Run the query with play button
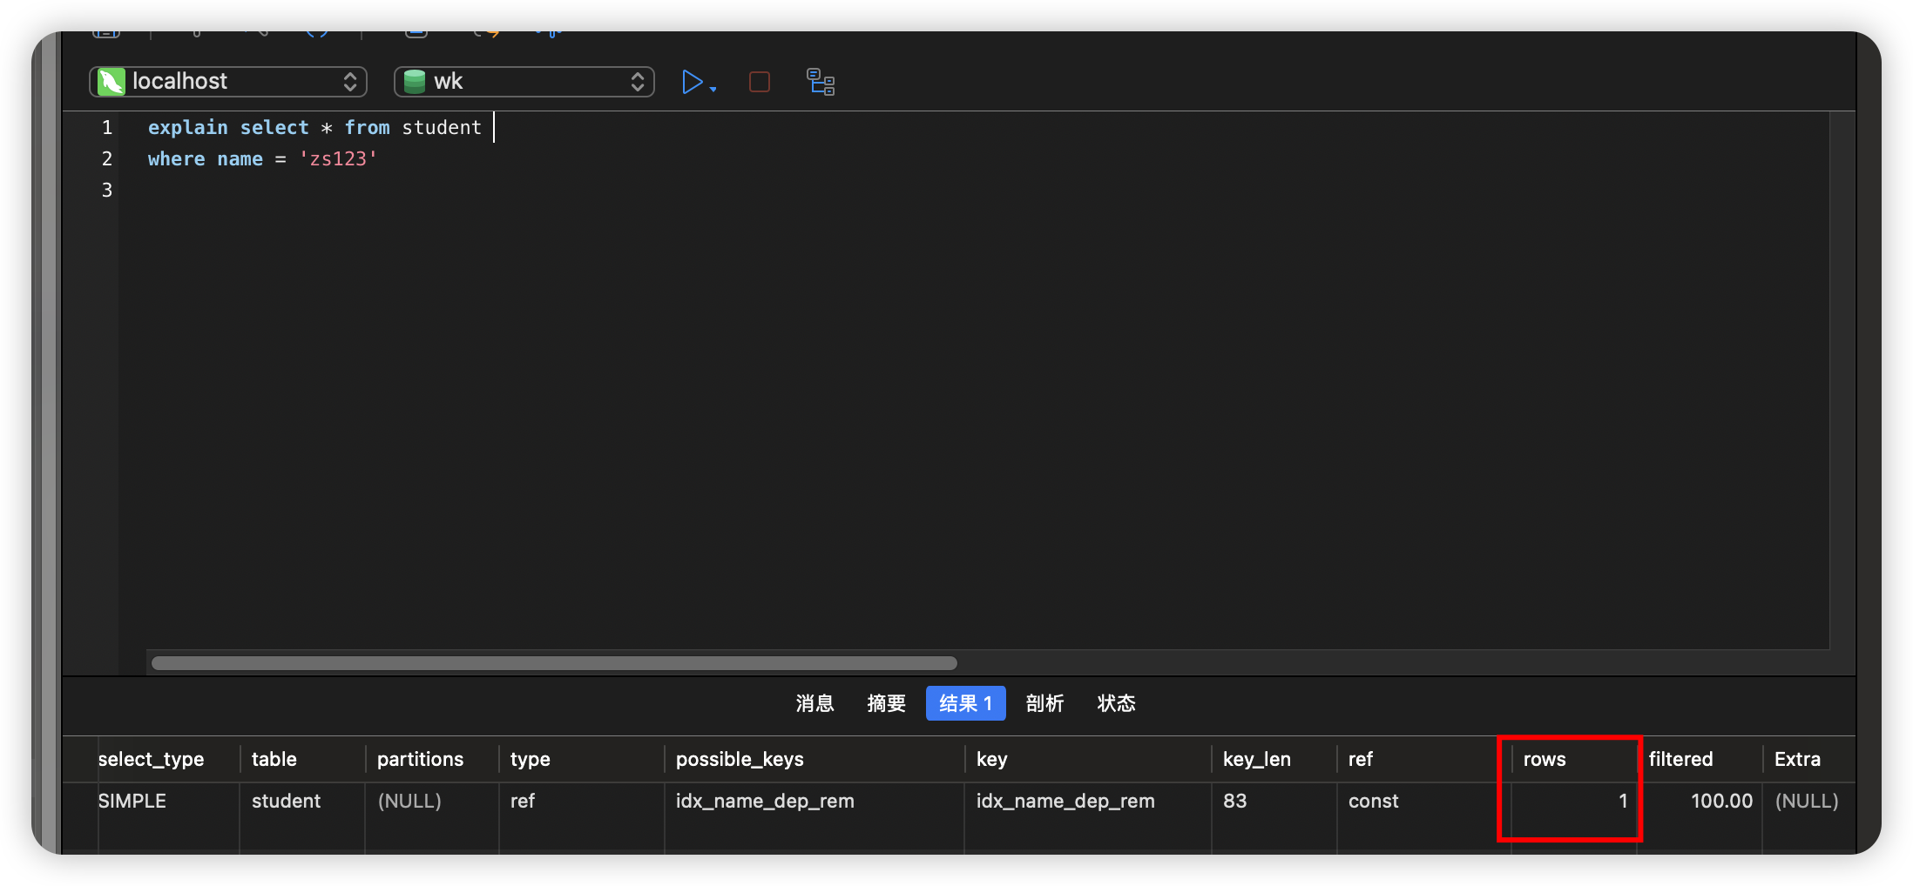1913x886 pixels. pyautogui.click(x=692, y=82)
